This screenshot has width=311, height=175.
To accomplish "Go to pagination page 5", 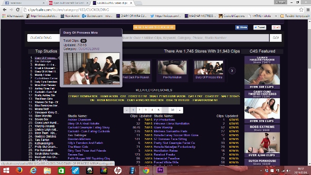I will tap(158, 110).
